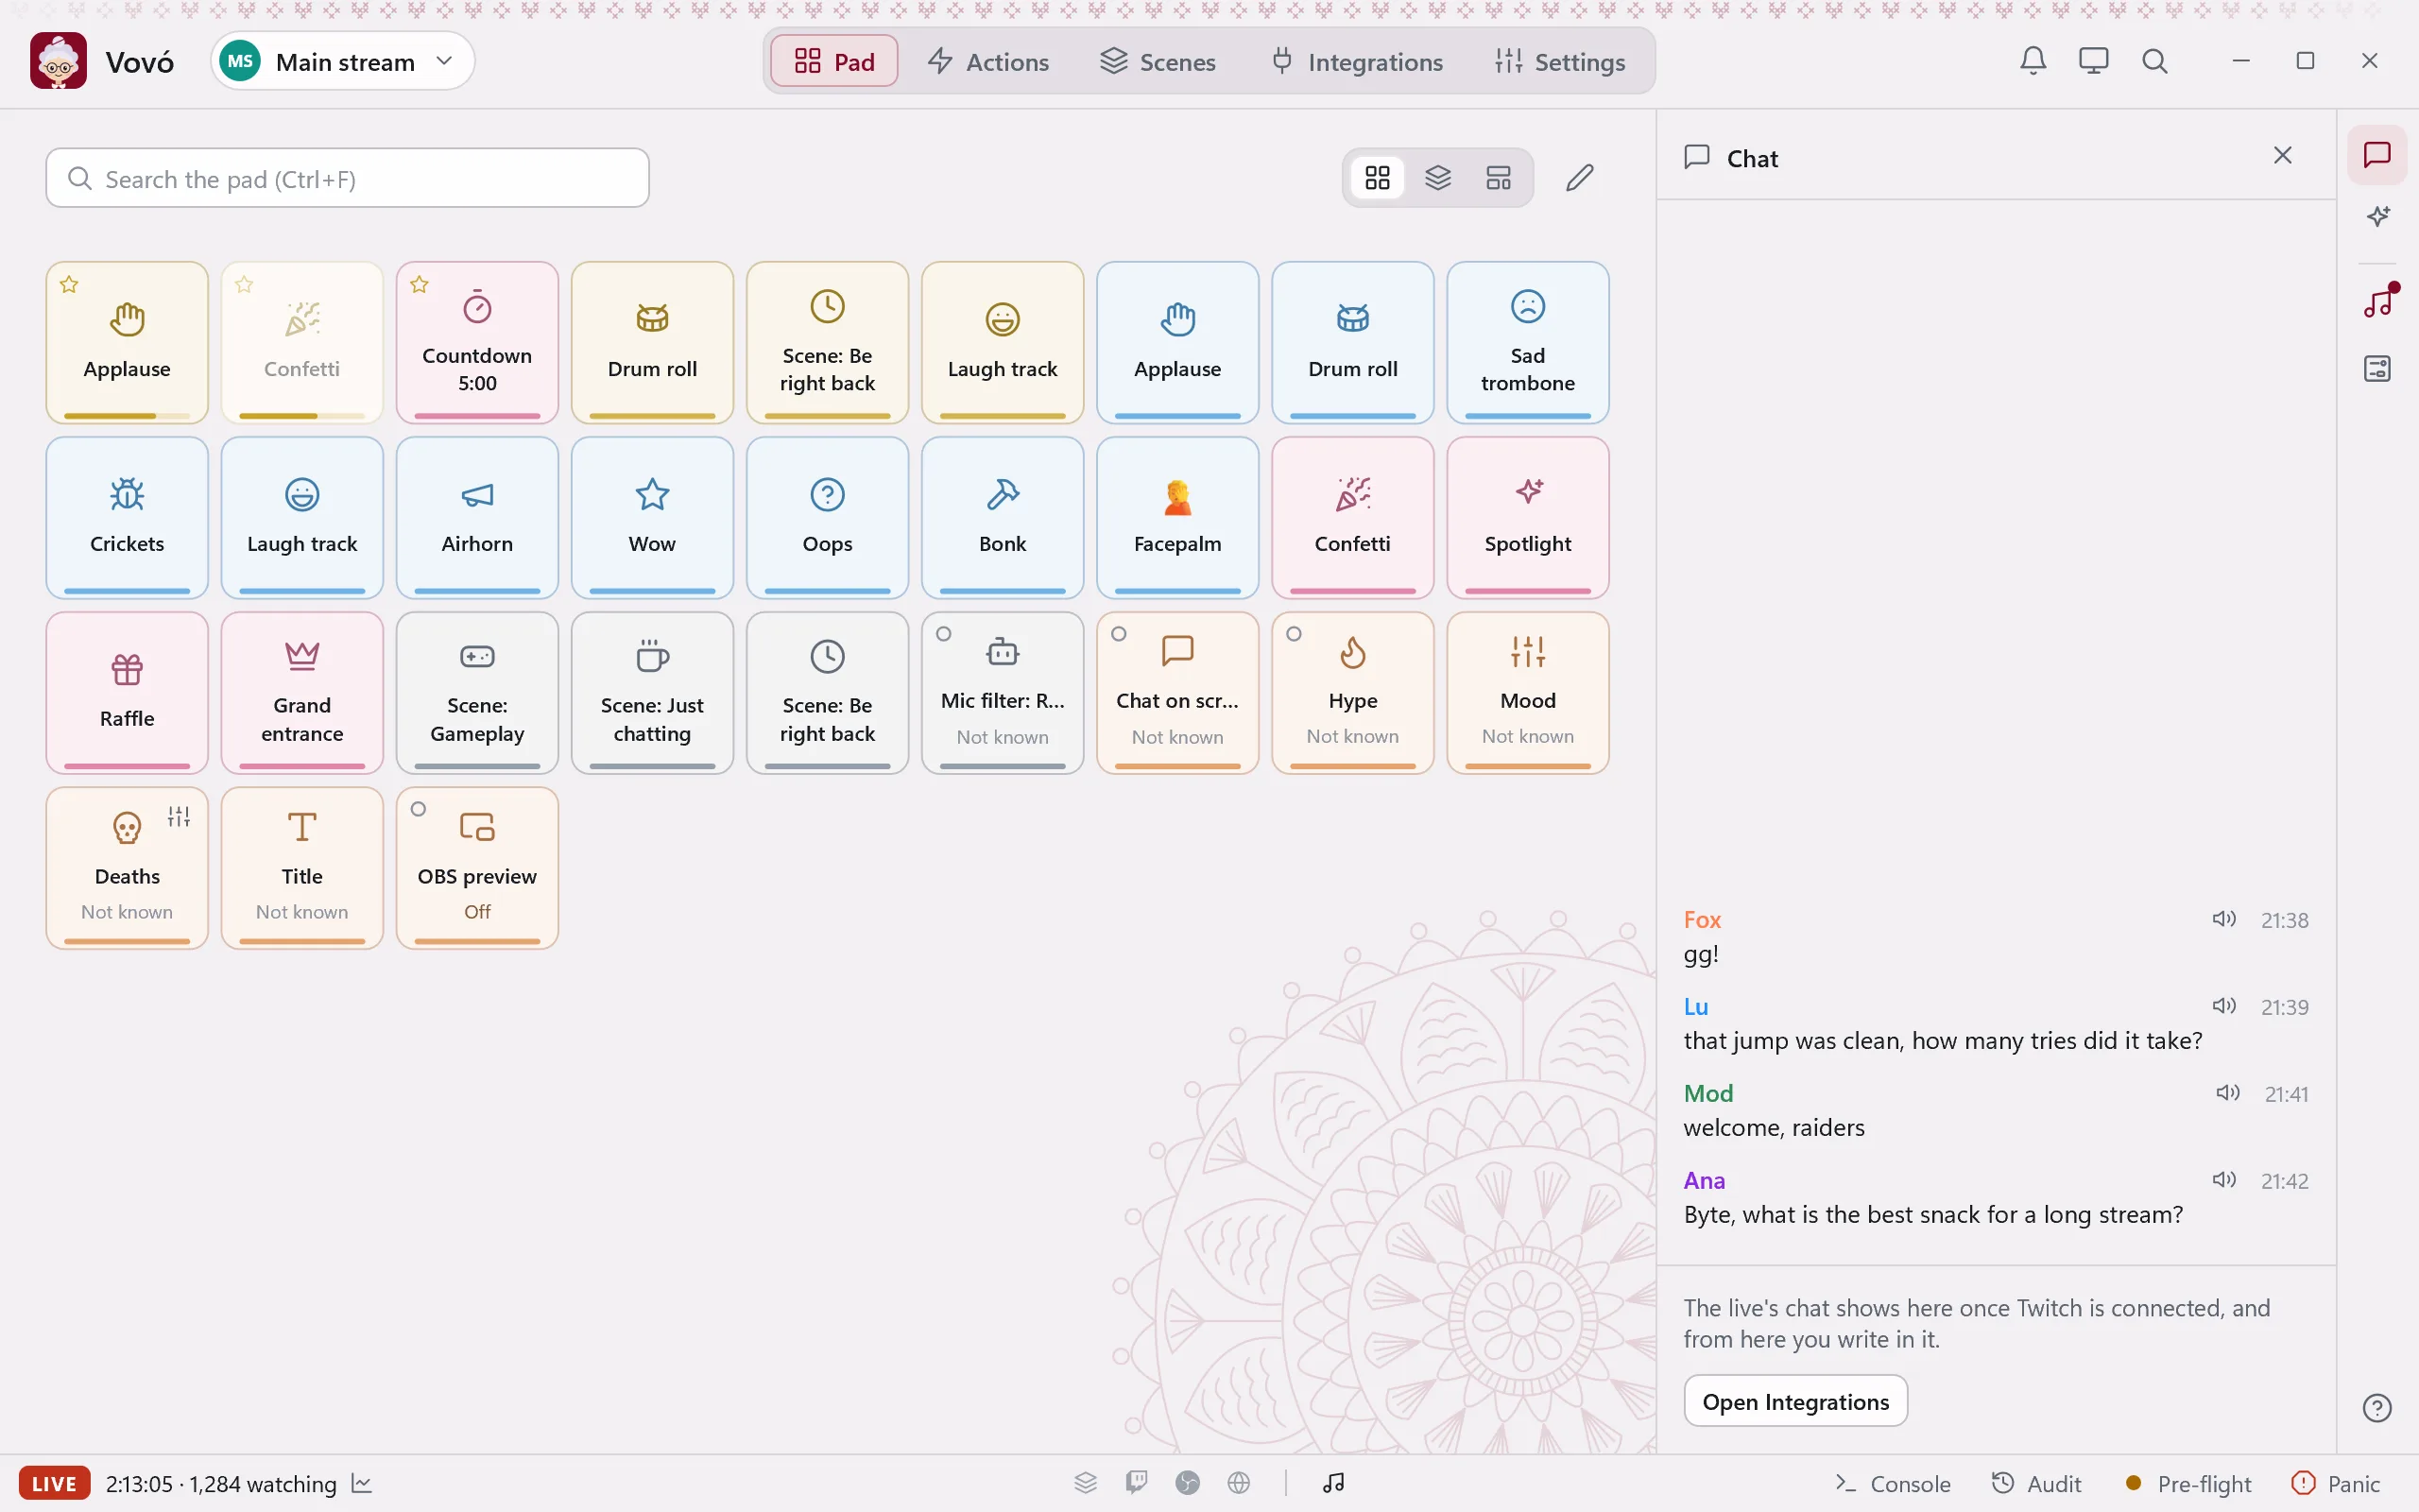Open the global search magnifier icon

click(2154, 61)
